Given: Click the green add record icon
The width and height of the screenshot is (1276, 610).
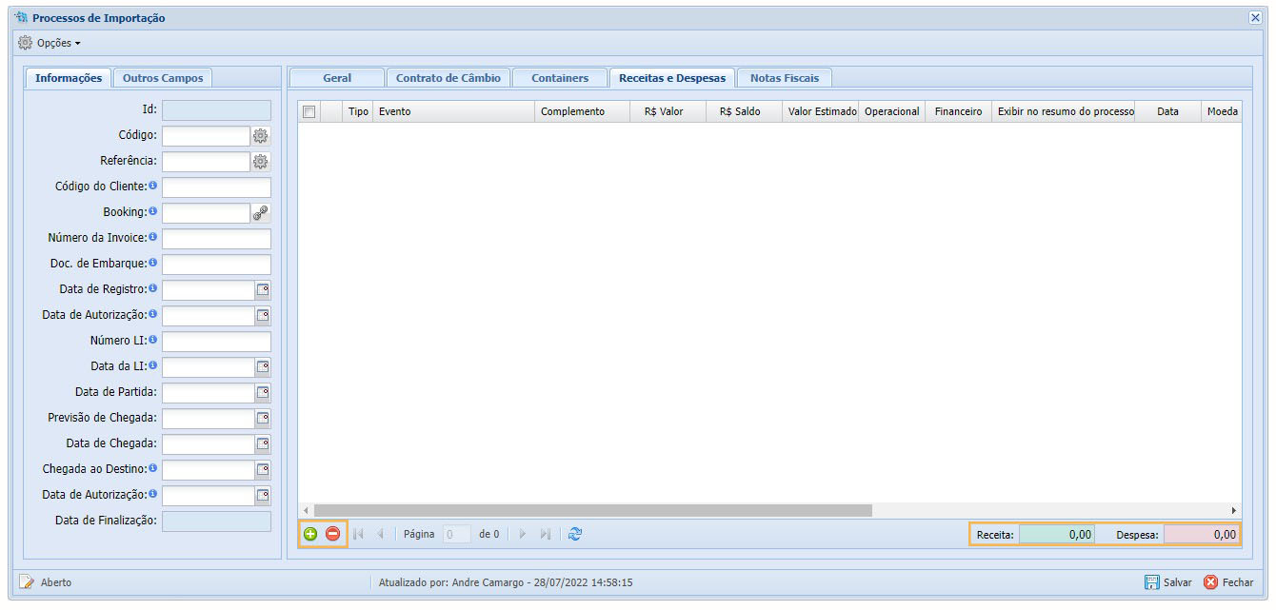Looking at the screenshot, I should click(x=310, y=534).
